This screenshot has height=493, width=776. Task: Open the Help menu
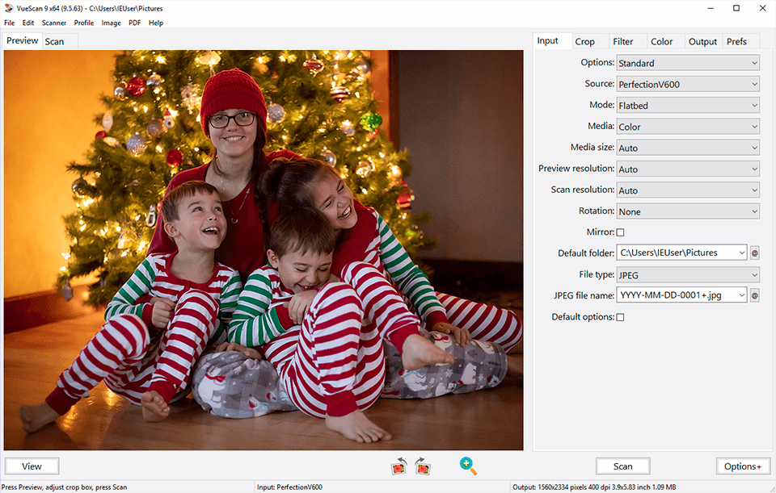[x=156, y=23]
